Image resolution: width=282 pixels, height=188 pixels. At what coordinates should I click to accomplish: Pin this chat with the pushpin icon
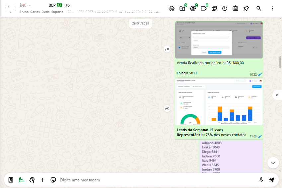(246, 9)
